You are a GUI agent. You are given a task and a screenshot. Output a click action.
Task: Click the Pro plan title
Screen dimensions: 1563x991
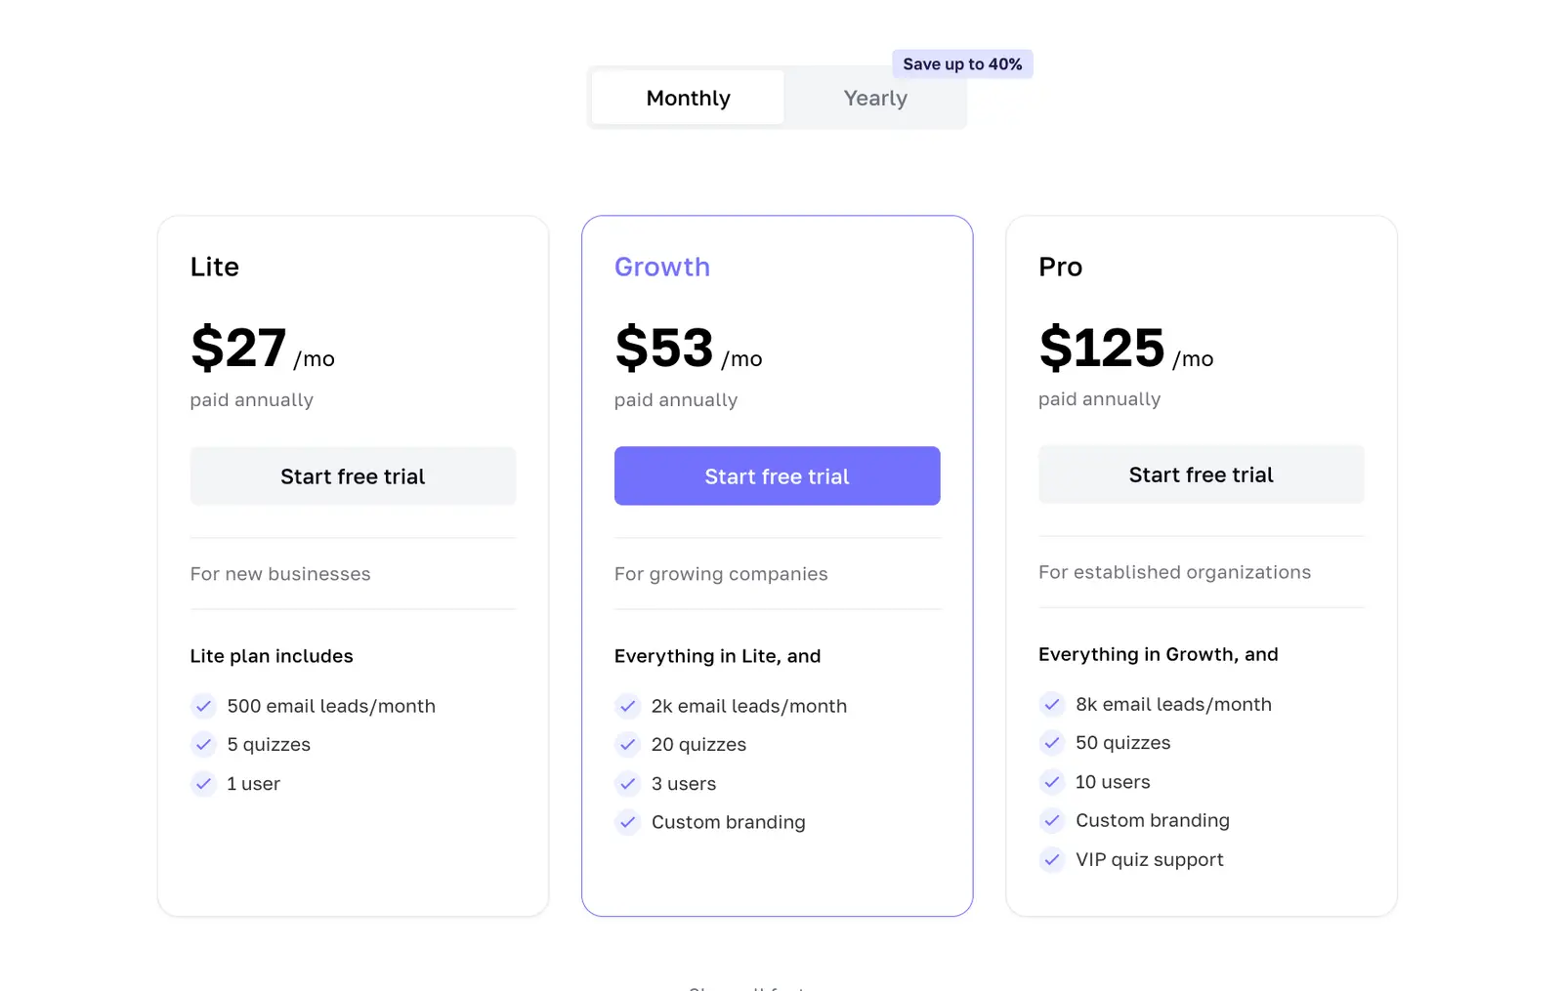tap(1060, 267)
